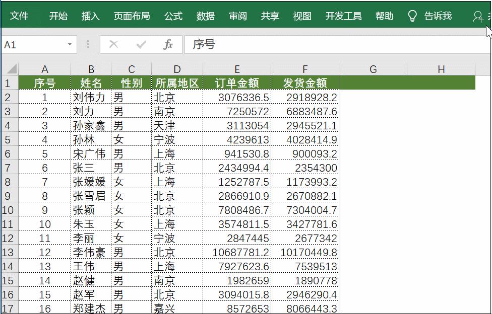Screen dimensions: 492x314
Task: Switch to the 数据 ribbon tab
Action: [205, 16]
